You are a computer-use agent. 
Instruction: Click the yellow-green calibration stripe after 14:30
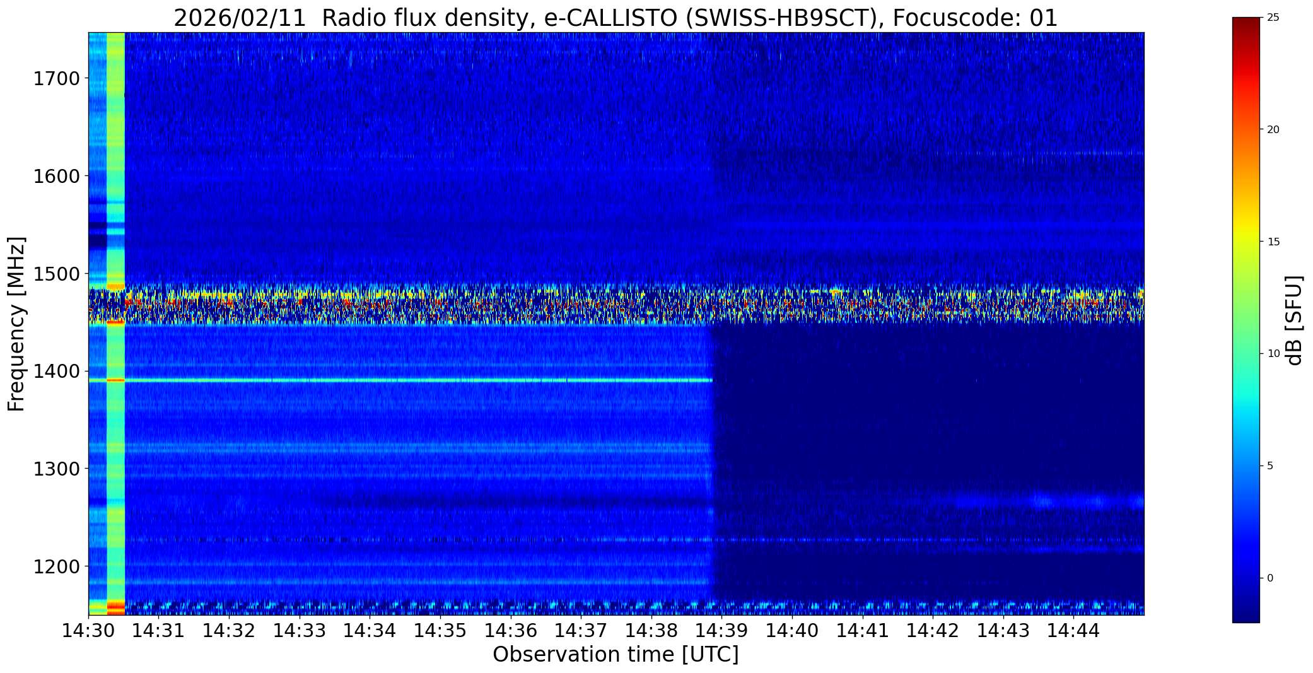coord(116,324)
